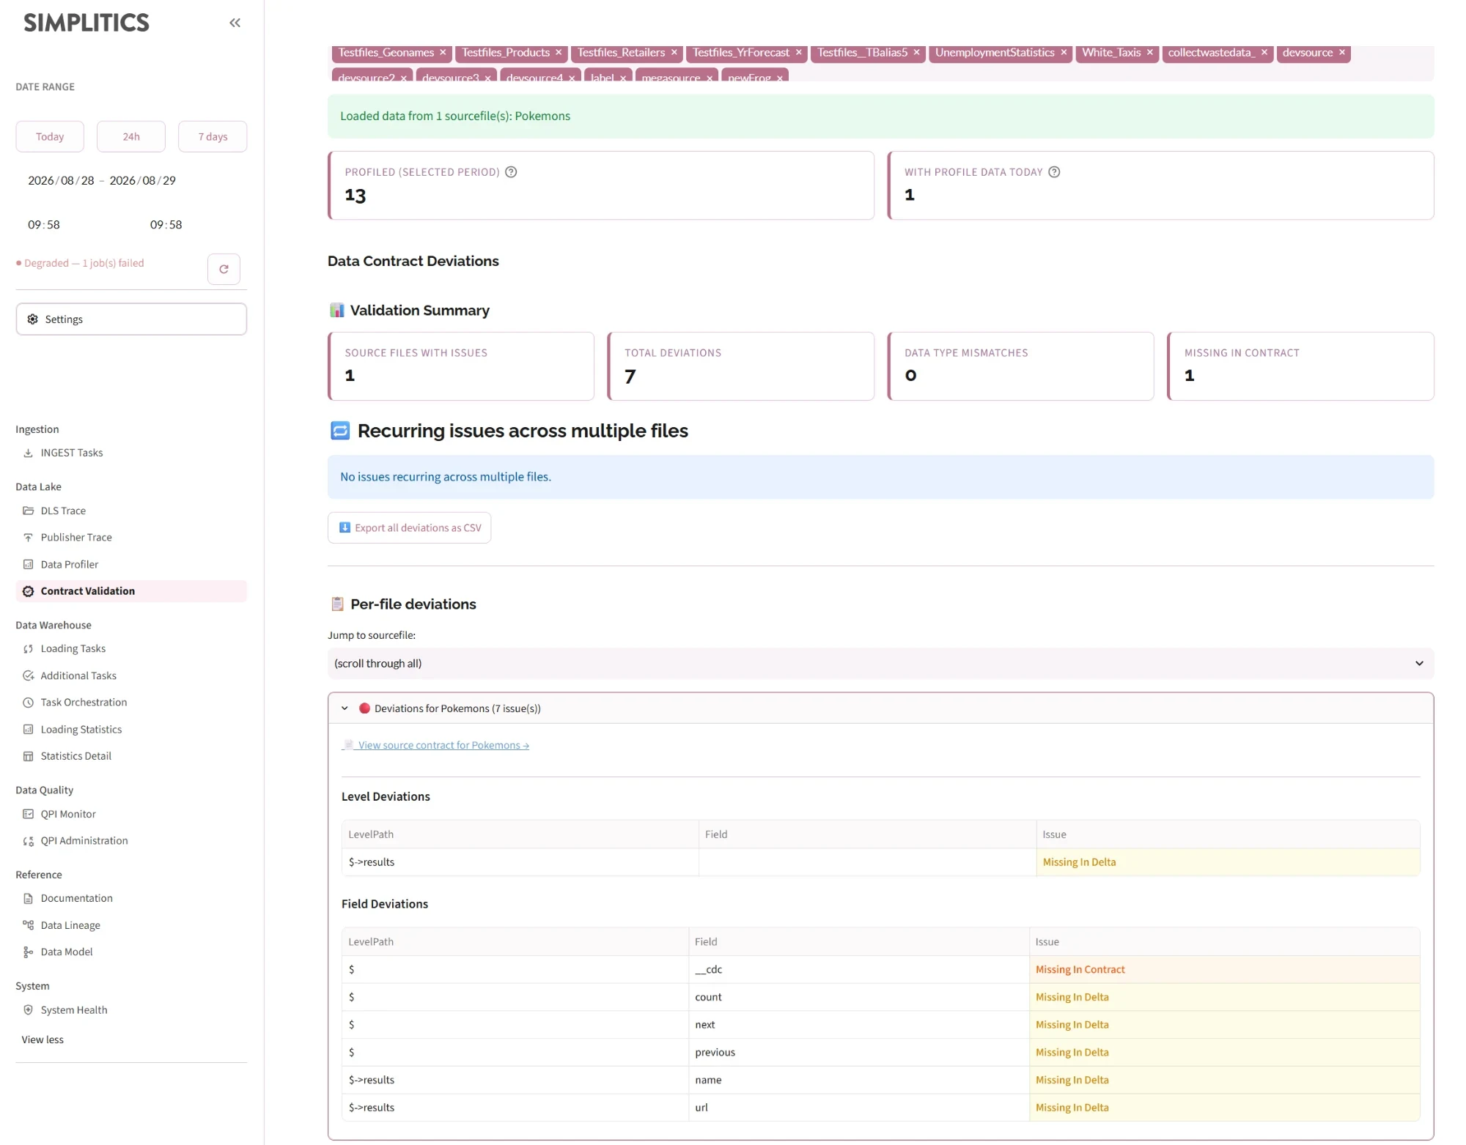
Task: Remove the White_Taxis tag
Action: tap(1150, 53)
